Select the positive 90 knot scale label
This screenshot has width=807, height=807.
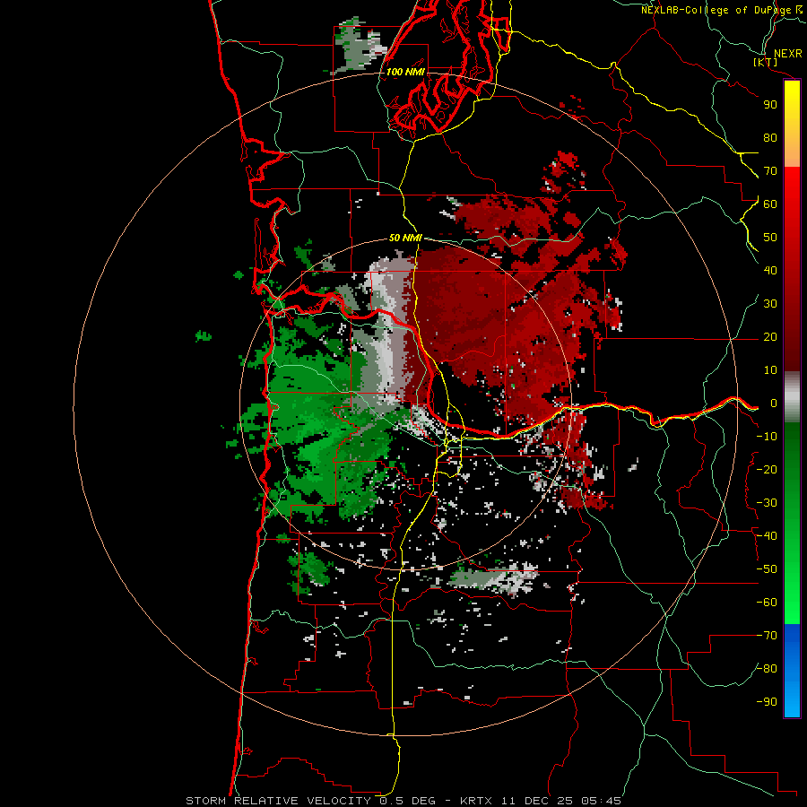(x=770, y=105)
